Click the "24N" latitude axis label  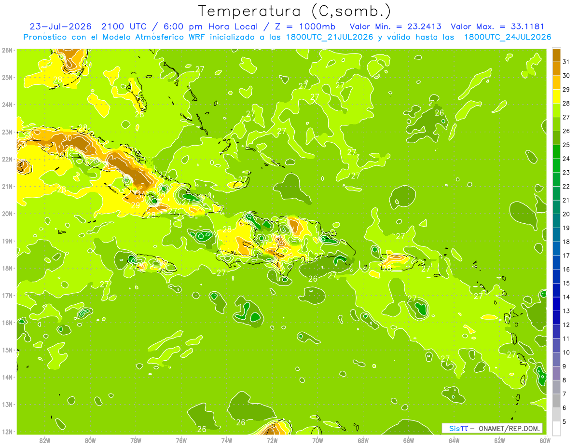7,104
